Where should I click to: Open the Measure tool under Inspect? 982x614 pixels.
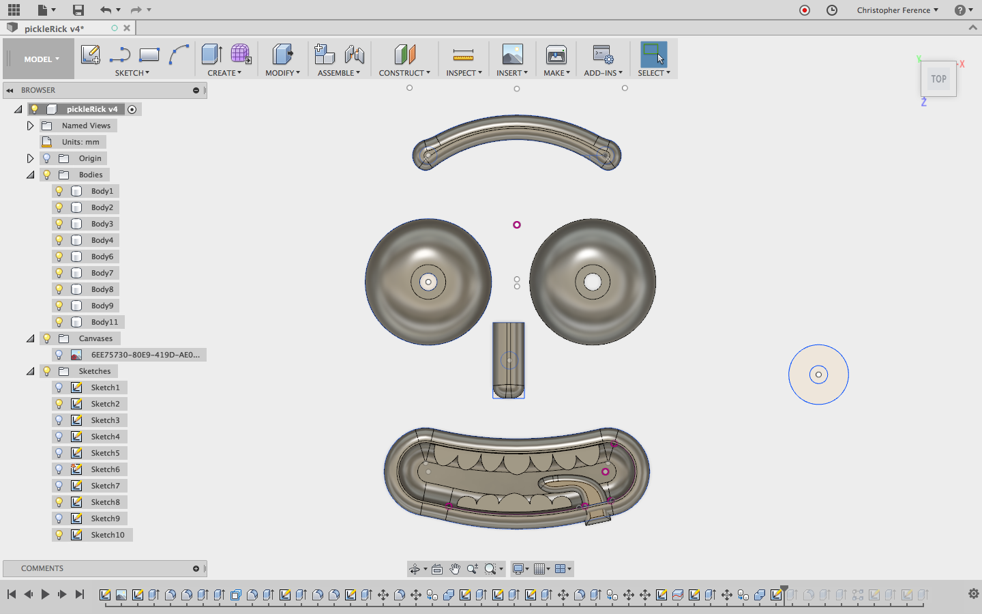tap(463, 55)
